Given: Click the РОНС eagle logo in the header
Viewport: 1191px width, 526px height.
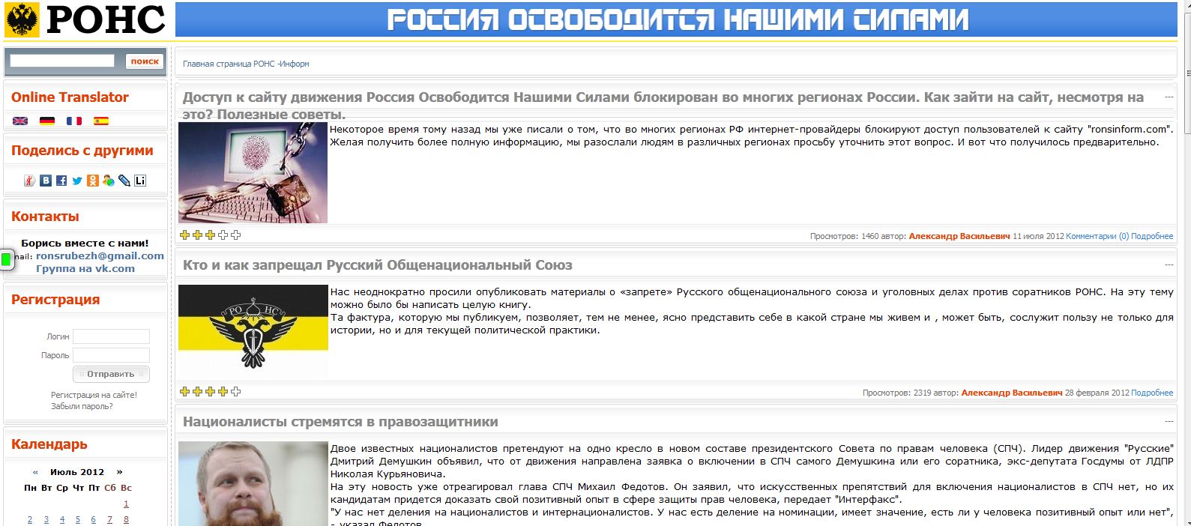Looking at the screenshot, I should 22,20.
